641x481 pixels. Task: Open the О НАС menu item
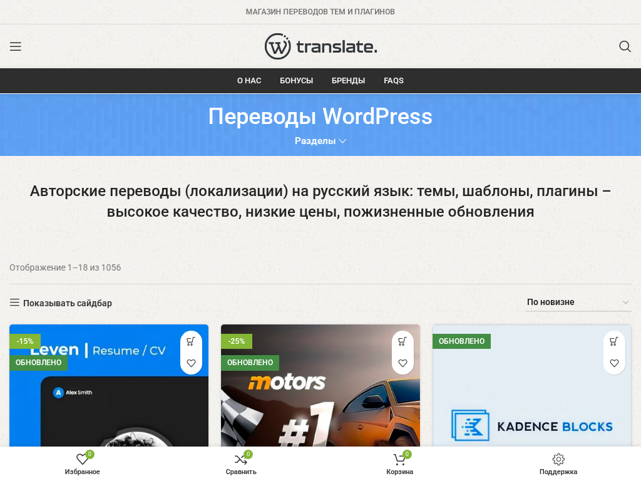[249, 81]
